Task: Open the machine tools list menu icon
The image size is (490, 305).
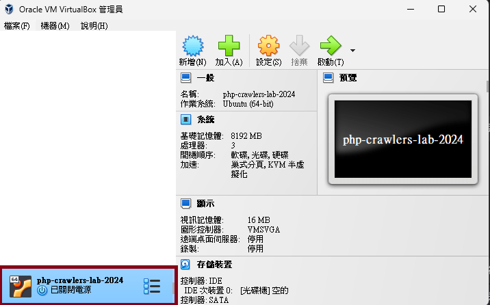Action: 152,286
